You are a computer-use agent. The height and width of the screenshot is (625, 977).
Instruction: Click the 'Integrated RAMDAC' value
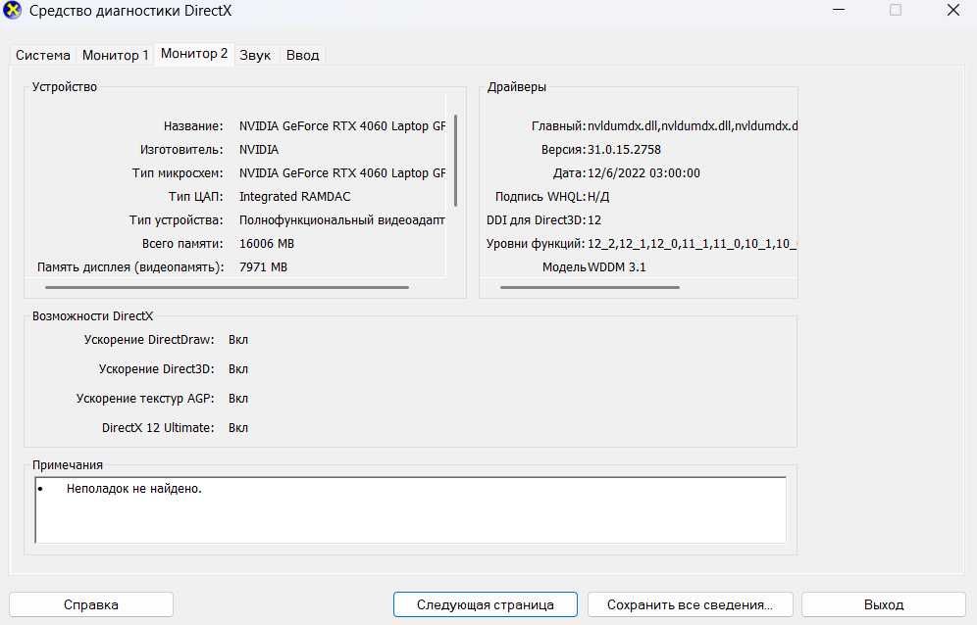294,197
